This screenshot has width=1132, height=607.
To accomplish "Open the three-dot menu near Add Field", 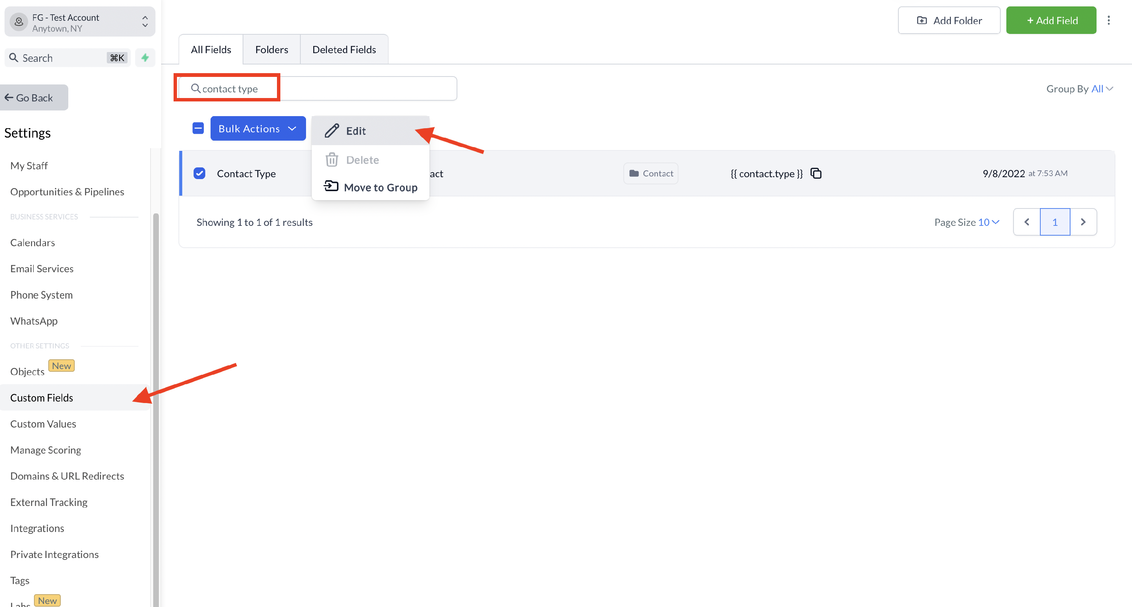I will point(1108,21).
